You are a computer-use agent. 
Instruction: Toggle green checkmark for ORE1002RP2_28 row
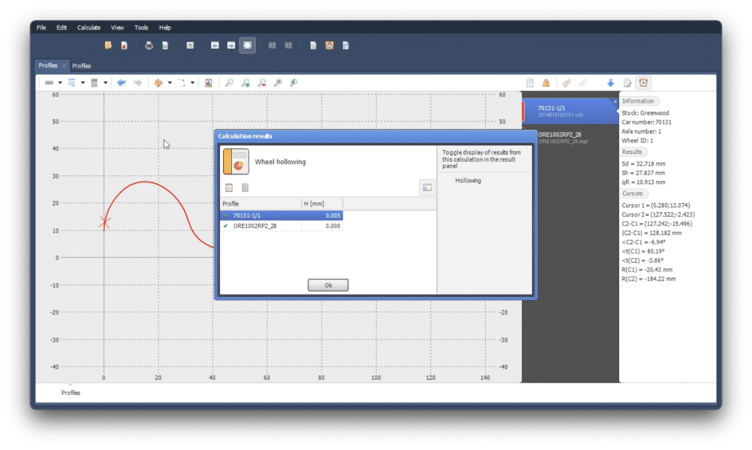coord(226,226)
